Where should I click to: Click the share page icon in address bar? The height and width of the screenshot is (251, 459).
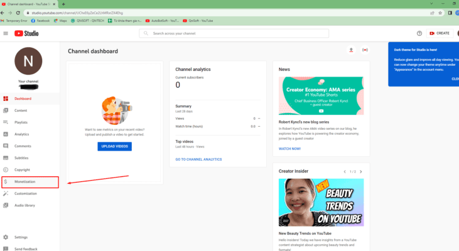point(432,13)
